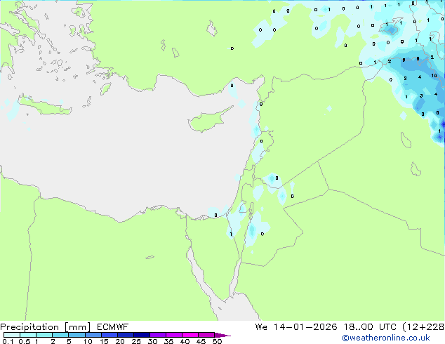Select the 40–45 mm magenta legend swatch
This screenshot has height=344, width=445.
(x=190, y=335)
